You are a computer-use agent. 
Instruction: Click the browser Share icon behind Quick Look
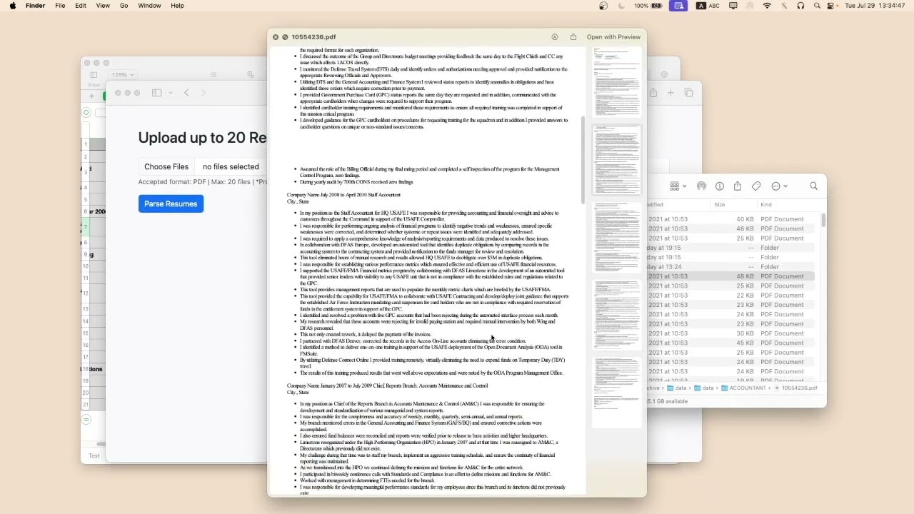(x=653, y=93)
